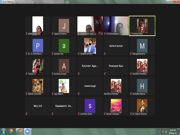The height and width of the screenshot is (135, 180).
Task: Click the Show desktop strip beside the taskbar clock
Action: pyautogui.click(x=179, y=132)
